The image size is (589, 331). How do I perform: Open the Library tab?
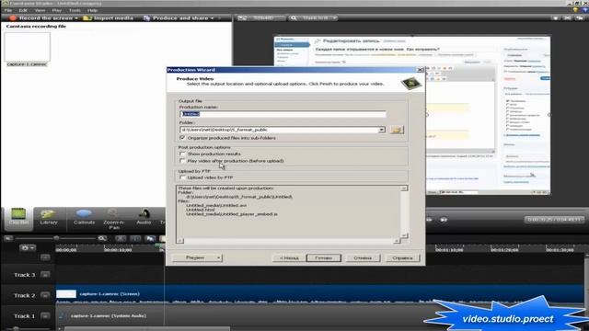(49, 217)
